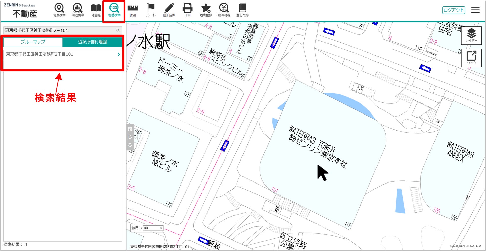Screen dimensions: 486x251
Task: Click the lot number 2-8 on map
Action: click(x=142, y=71)
